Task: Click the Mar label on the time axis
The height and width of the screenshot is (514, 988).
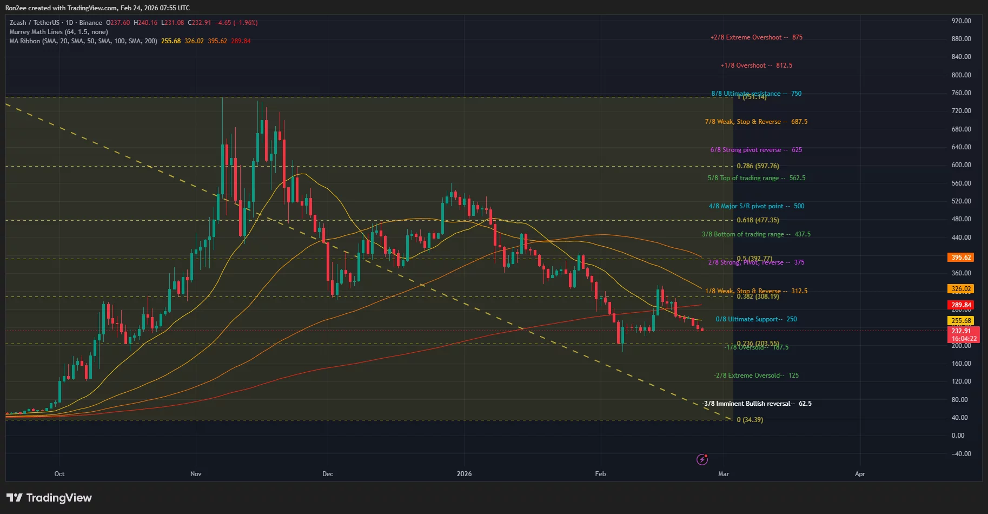Action: click(x=723, y=473)
